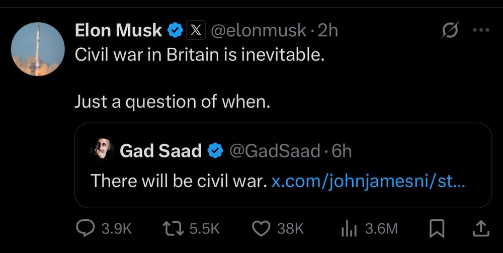This screenshot has height=253, width=503.
Task: Open the three-dot more options menu
Action: (x=481, y=30)
